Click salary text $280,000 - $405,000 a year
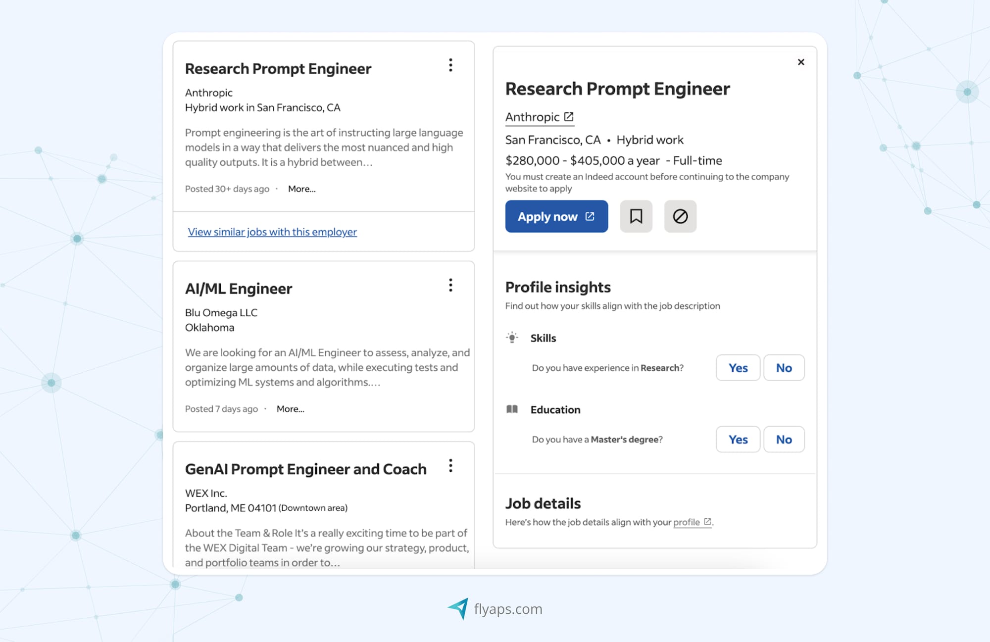 (583, 160)
